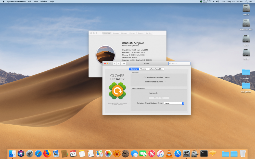The height and width of the screenshot is (159, 255).
Task: Select Overview tab in About This Mac
Action: pos(107,33)
